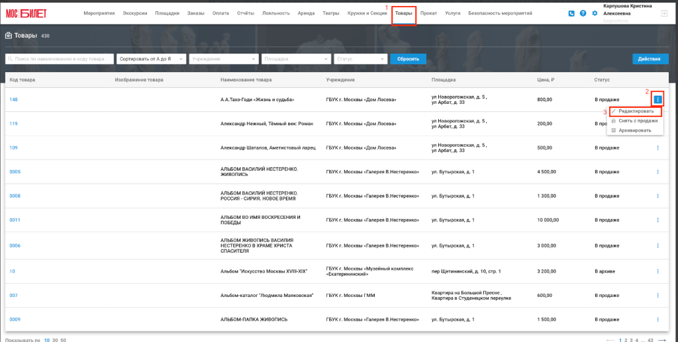Click the Действия button
Viewport: 678px width, 342px height.
coord(650,59)
